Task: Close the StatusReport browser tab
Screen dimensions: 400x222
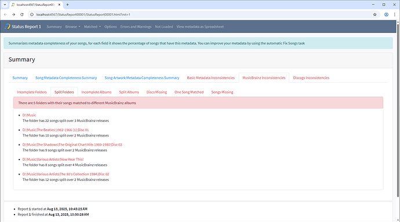Action: (x=59, y=5)
